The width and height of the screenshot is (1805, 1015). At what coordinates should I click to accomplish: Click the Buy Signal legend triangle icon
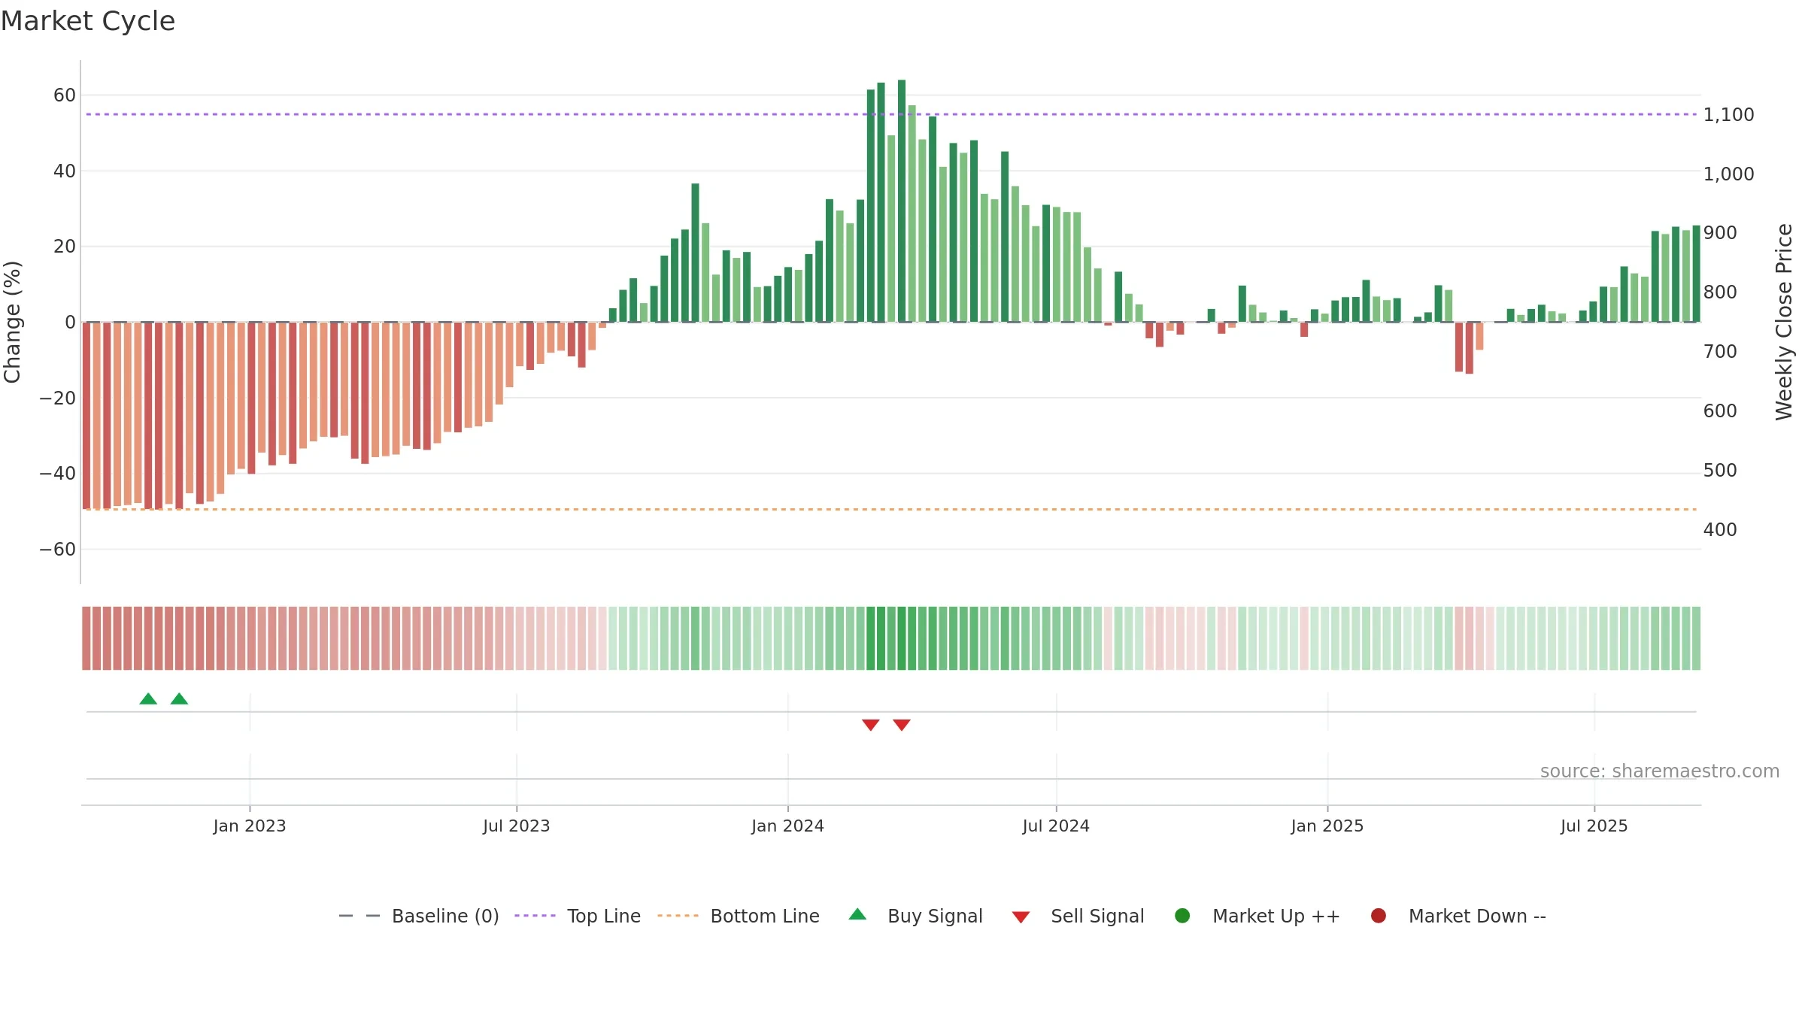[857, 914]
